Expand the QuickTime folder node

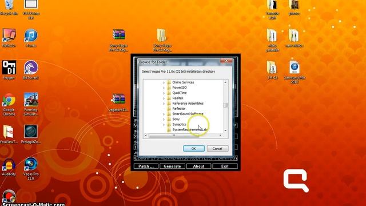164,93
